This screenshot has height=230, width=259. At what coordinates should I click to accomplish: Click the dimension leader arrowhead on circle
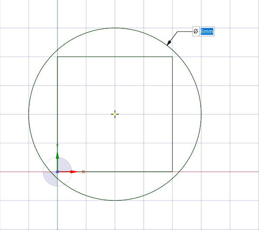click(169, 42)
